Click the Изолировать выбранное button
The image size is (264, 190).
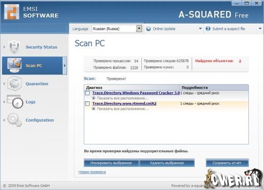111,163
